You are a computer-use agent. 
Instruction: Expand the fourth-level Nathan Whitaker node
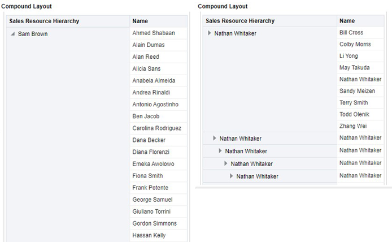coord(226,163)
